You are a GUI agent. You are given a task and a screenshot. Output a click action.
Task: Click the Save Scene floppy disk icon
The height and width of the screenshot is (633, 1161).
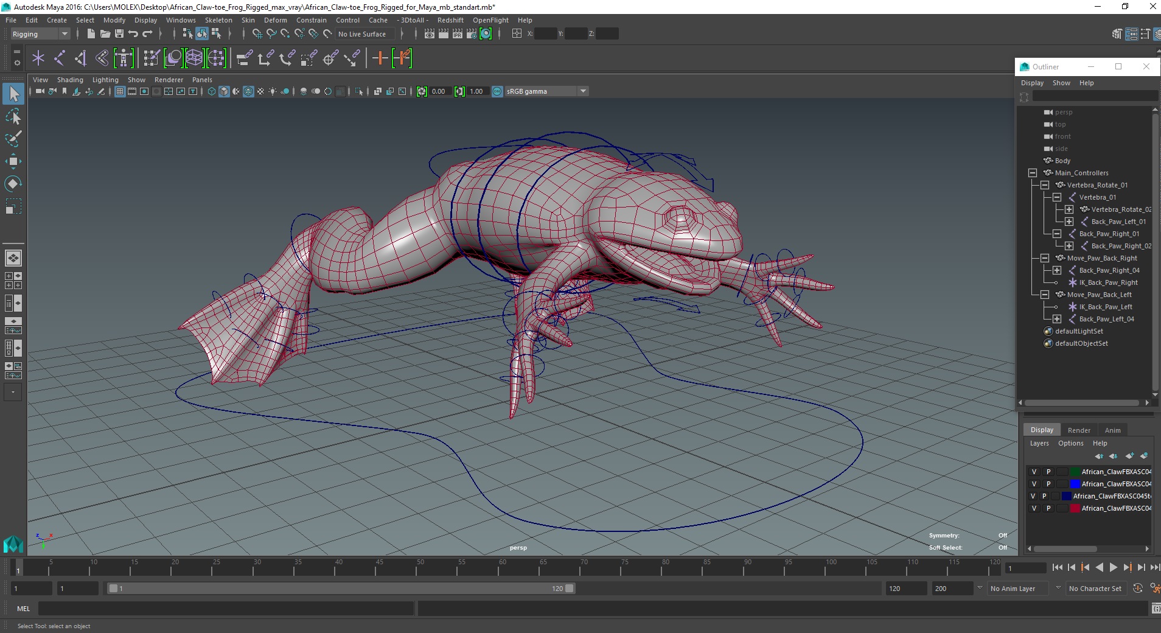coord(119,34)
